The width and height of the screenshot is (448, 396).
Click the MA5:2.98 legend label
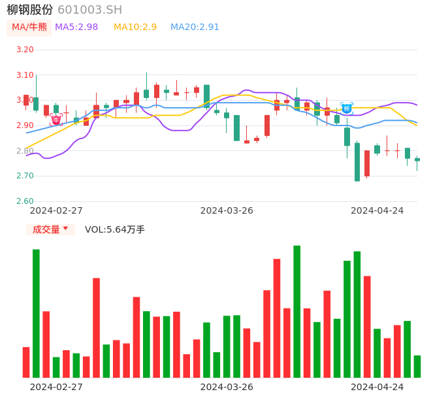(76, 27)
